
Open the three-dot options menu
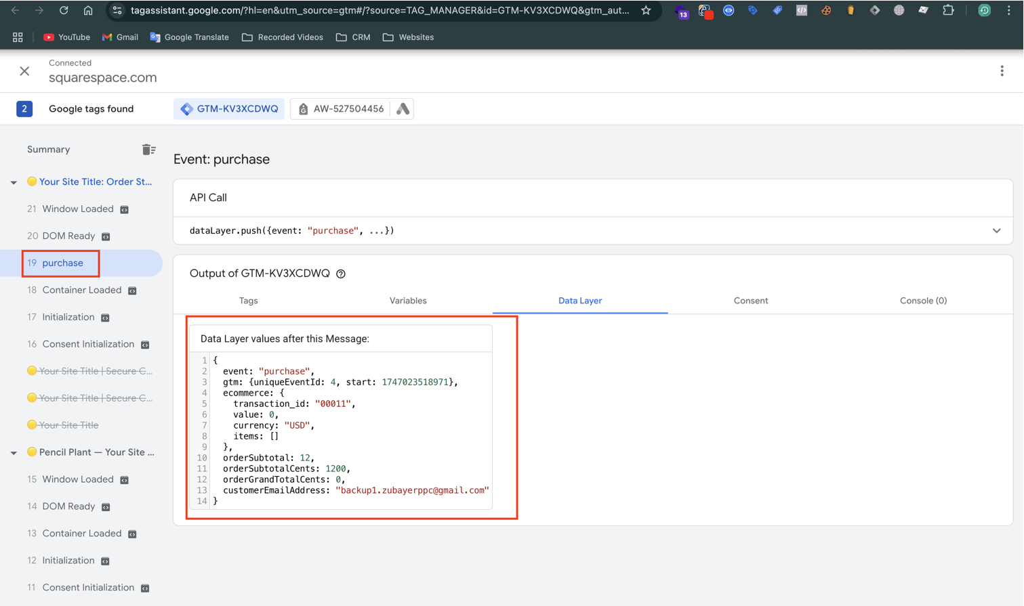[1002, 71]
